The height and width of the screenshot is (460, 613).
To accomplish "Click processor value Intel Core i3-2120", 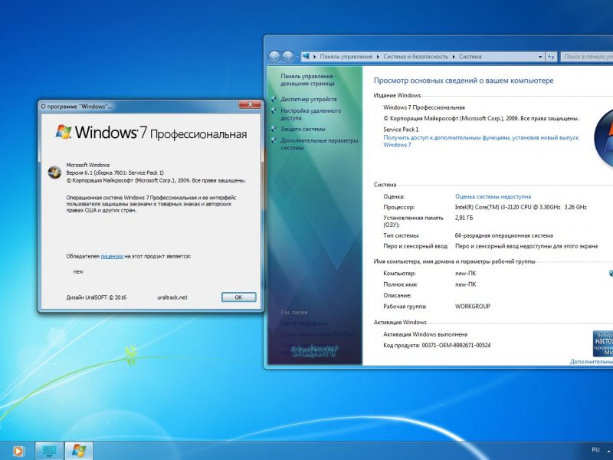I will click(521, 207).
